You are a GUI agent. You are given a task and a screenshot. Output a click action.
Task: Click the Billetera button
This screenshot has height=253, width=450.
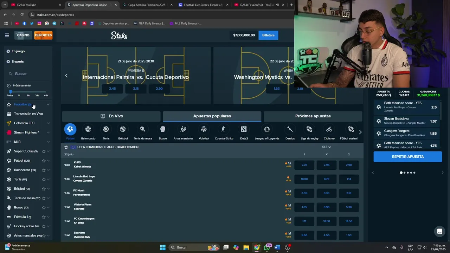point(268,35)
